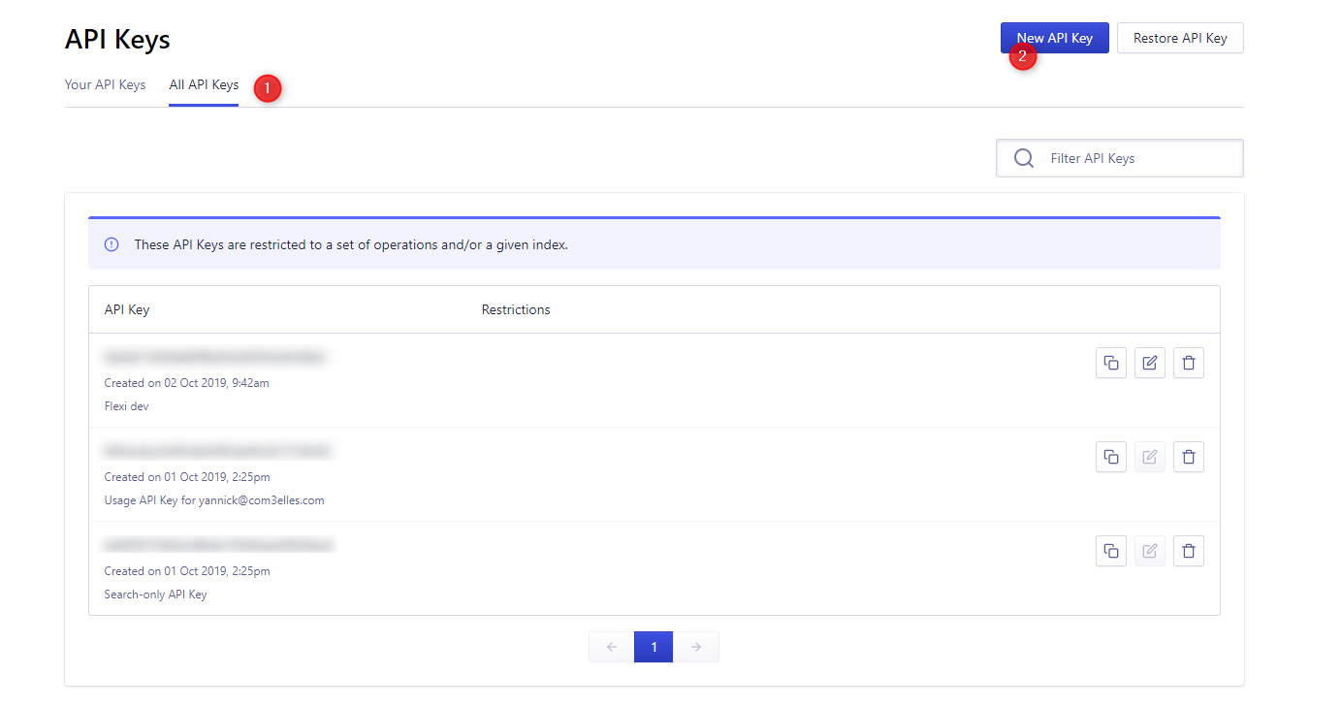This screenshot has height=707, width=1342.
Task: Copy the Flexi dev API key
Action: [1111, 363]
